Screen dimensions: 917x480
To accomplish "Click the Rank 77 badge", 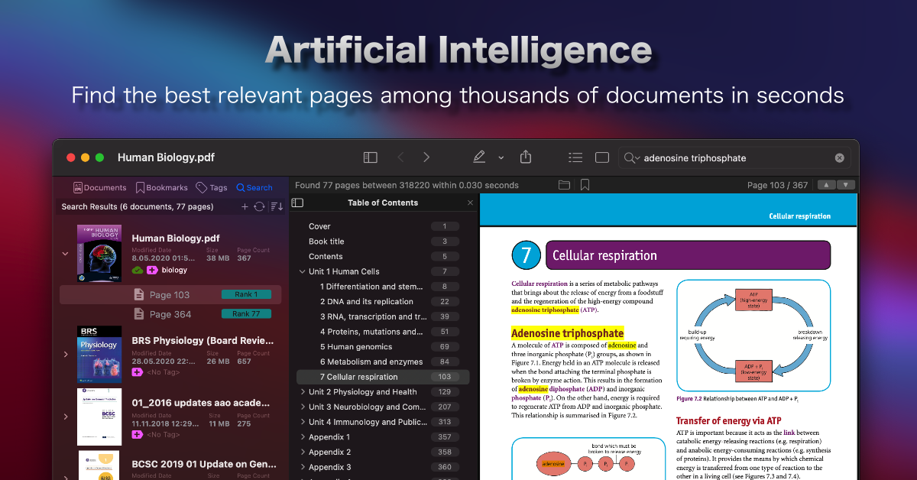I will pos(245,314).
